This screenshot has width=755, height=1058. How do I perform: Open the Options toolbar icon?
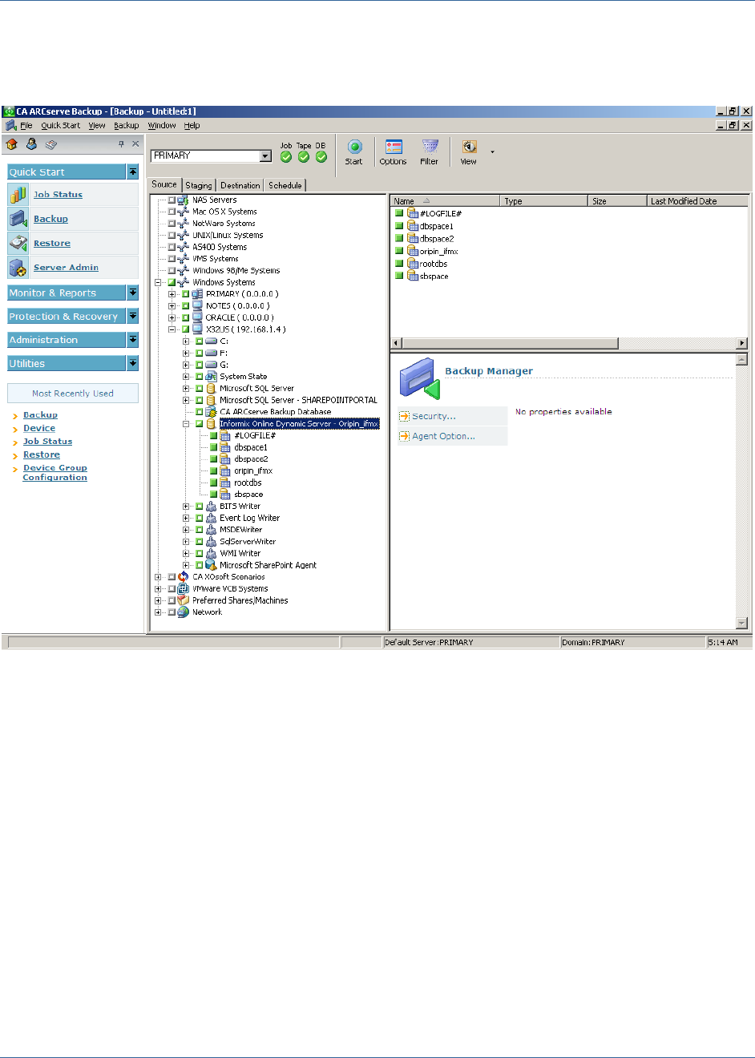394,147
